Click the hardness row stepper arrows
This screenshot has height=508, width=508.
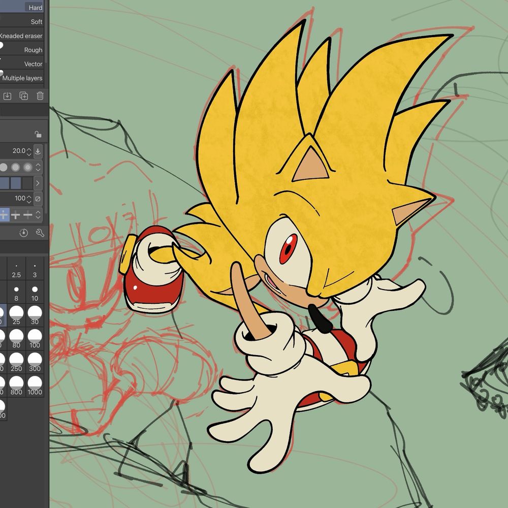tap(38, 167)
